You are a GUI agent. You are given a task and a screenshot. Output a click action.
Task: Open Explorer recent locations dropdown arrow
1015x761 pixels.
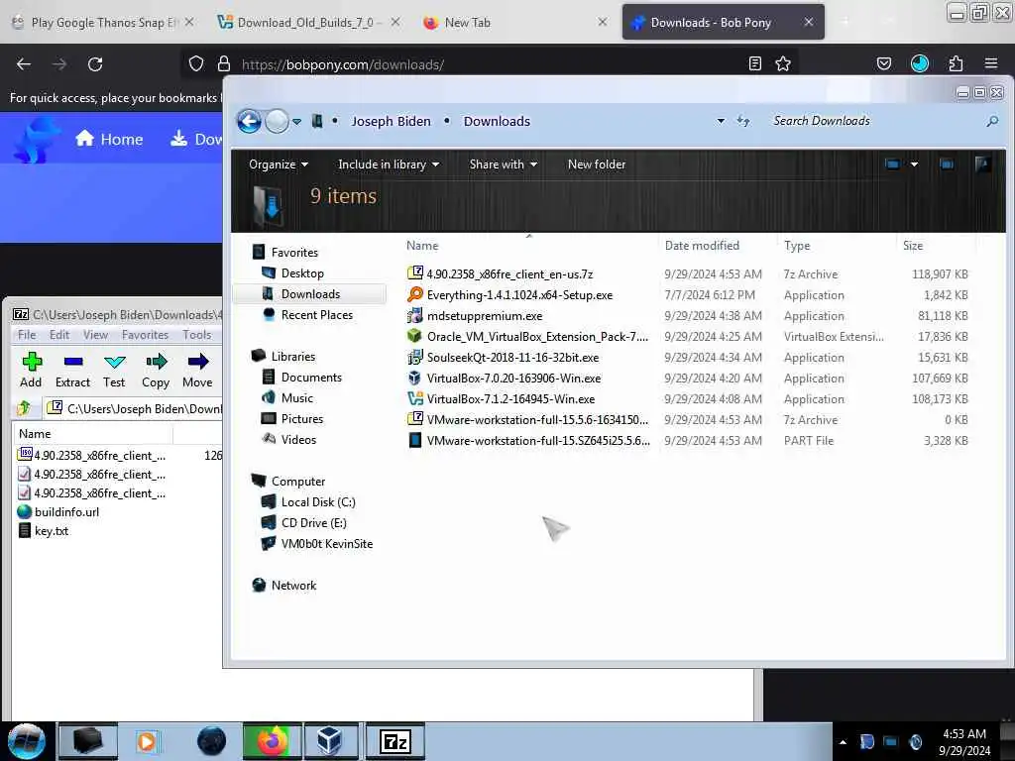[296, 121]
